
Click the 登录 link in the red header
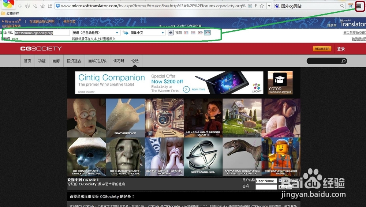click(x=341, y=49)
